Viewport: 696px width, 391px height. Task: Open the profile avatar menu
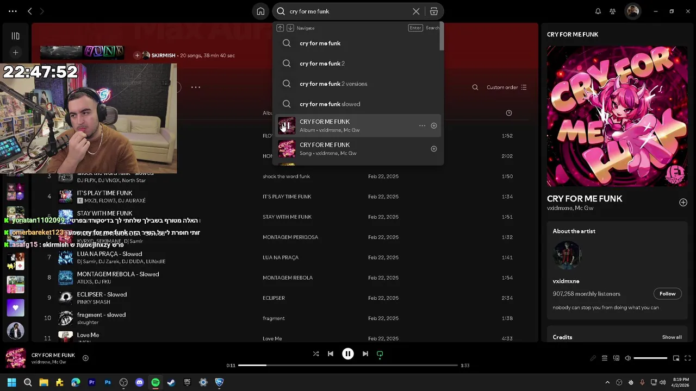[632, 11]
